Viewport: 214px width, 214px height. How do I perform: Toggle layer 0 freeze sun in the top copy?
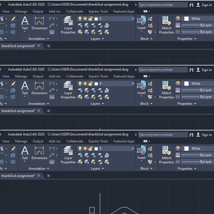coord(85,19)
